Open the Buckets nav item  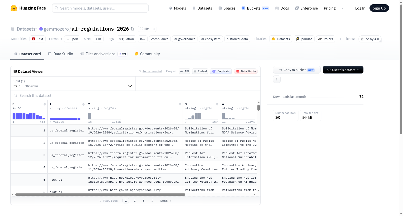pyautogui.click(x=255, y=8)
